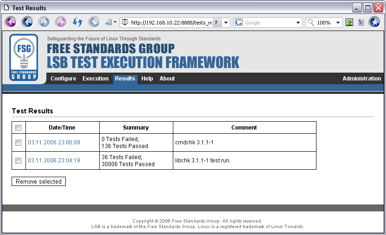Open the 100% zoom level dropdown
386x235 pixels.
(x=338, y=23)
